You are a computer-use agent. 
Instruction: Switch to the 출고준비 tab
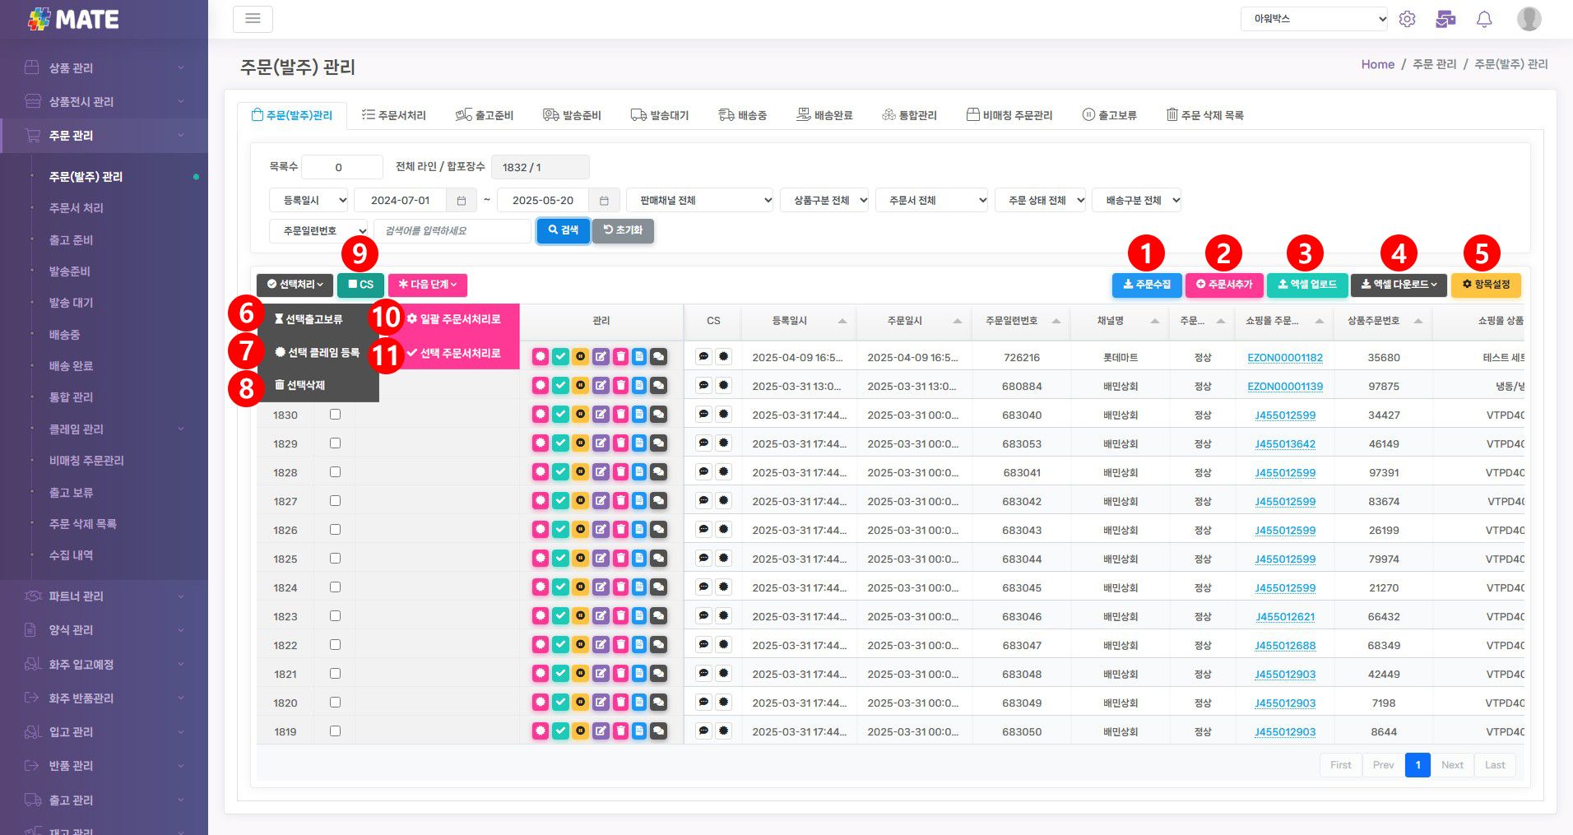[x=485, y=115]
